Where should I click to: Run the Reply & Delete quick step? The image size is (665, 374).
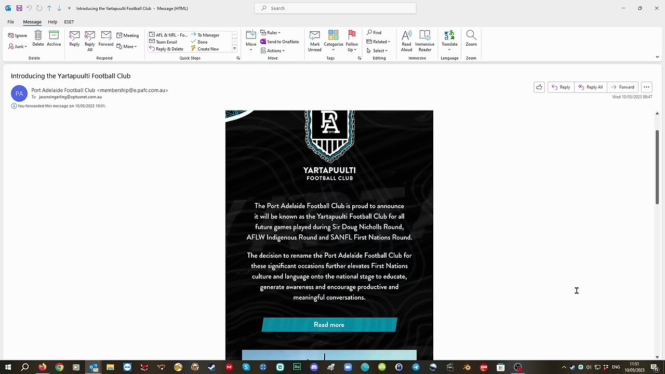click(166, 49)
